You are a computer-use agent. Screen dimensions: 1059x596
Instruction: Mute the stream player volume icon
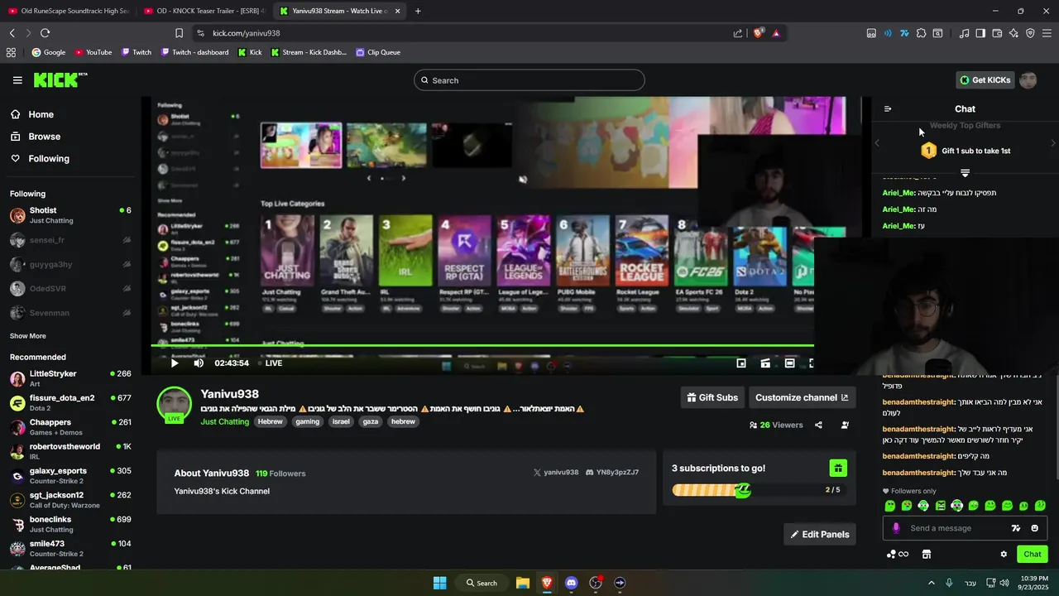click(199, 363)
